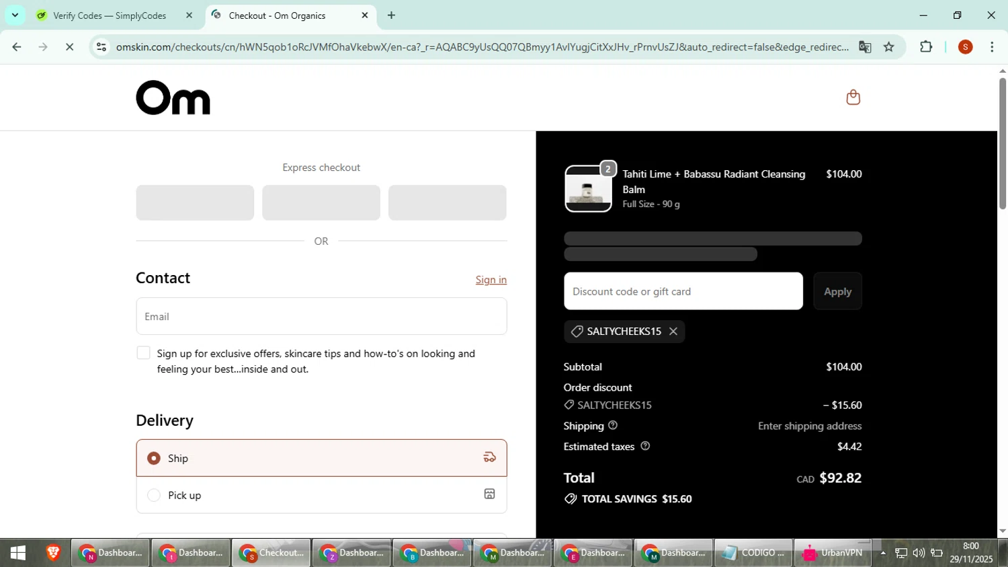Screen dimensions: 1008x567
Task: Click the total amount $92.82
Action: [840, 478]
